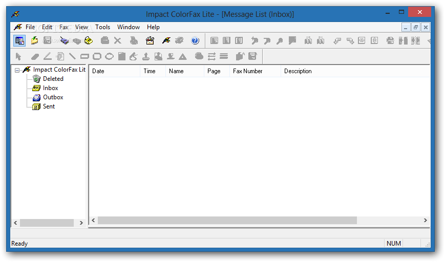Click the open folder toolbar icon

pyautogui.click(x=35, y=40)
